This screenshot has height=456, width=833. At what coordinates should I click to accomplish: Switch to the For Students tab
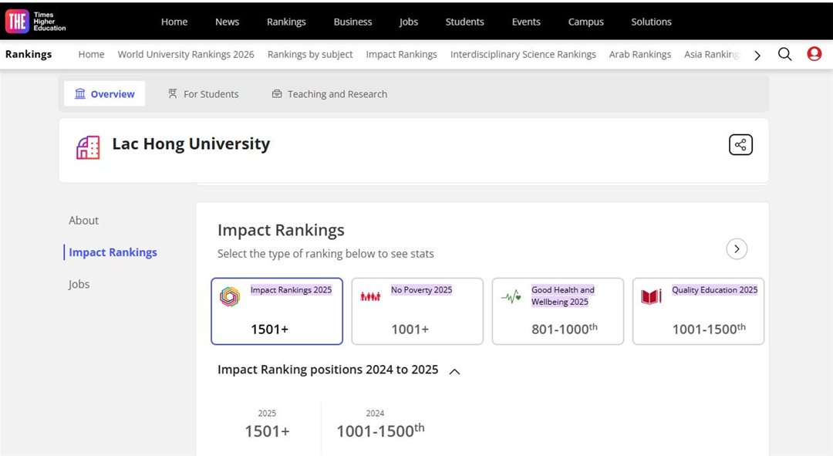tap(204, 93)
